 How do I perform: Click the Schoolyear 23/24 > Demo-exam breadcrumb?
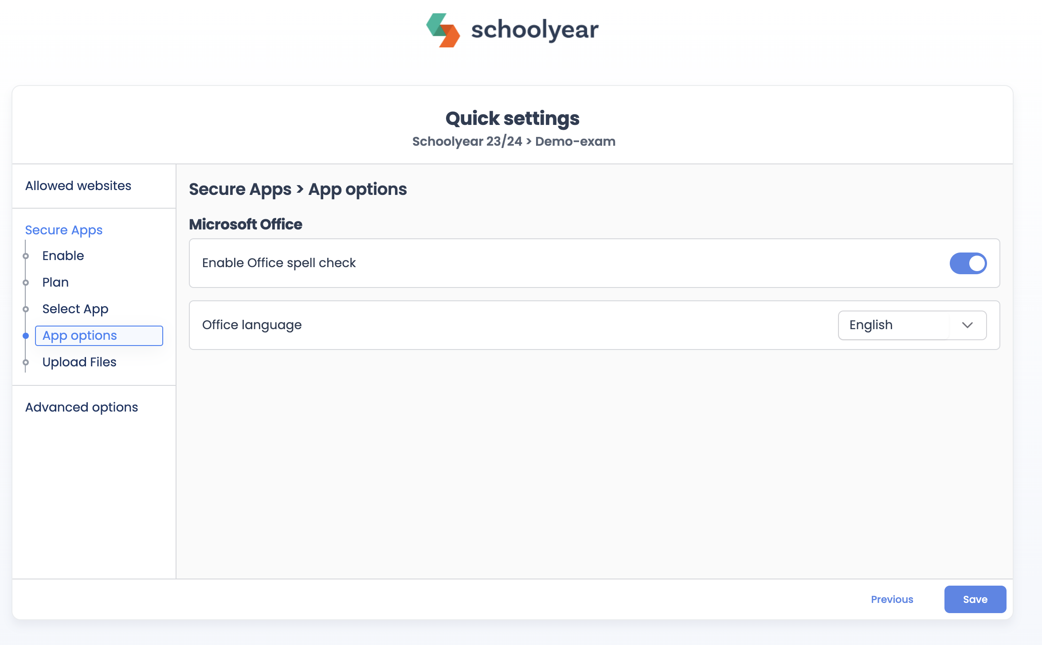coord(514,141)
